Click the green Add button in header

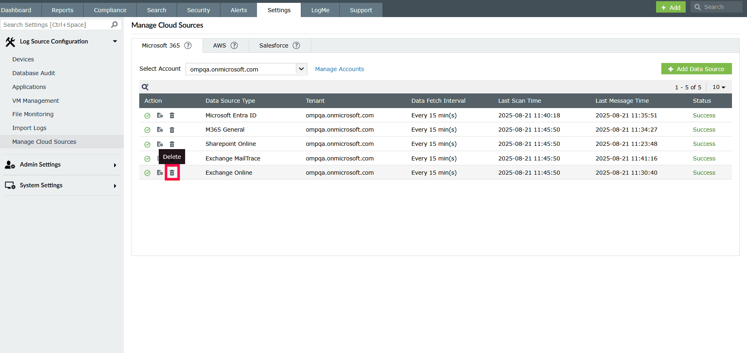coord(671,7)
